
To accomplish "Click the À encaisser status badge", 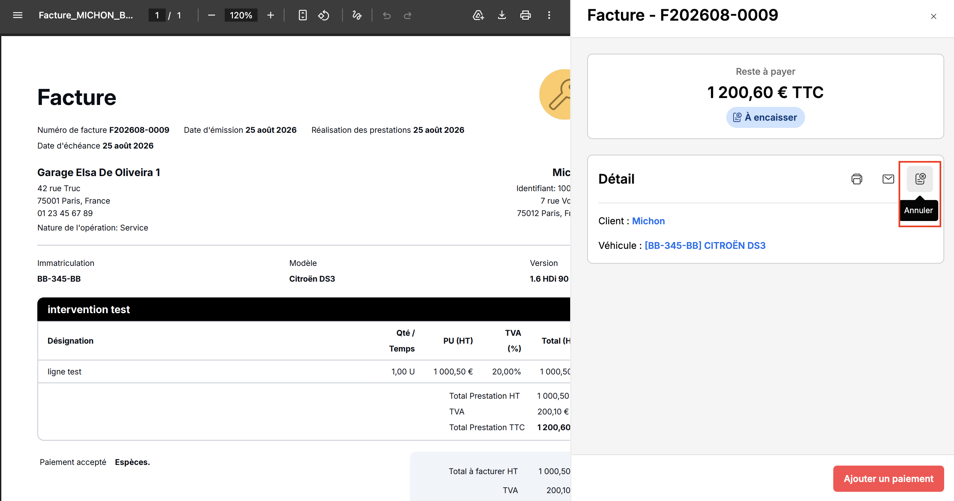I will coord(765,117).
